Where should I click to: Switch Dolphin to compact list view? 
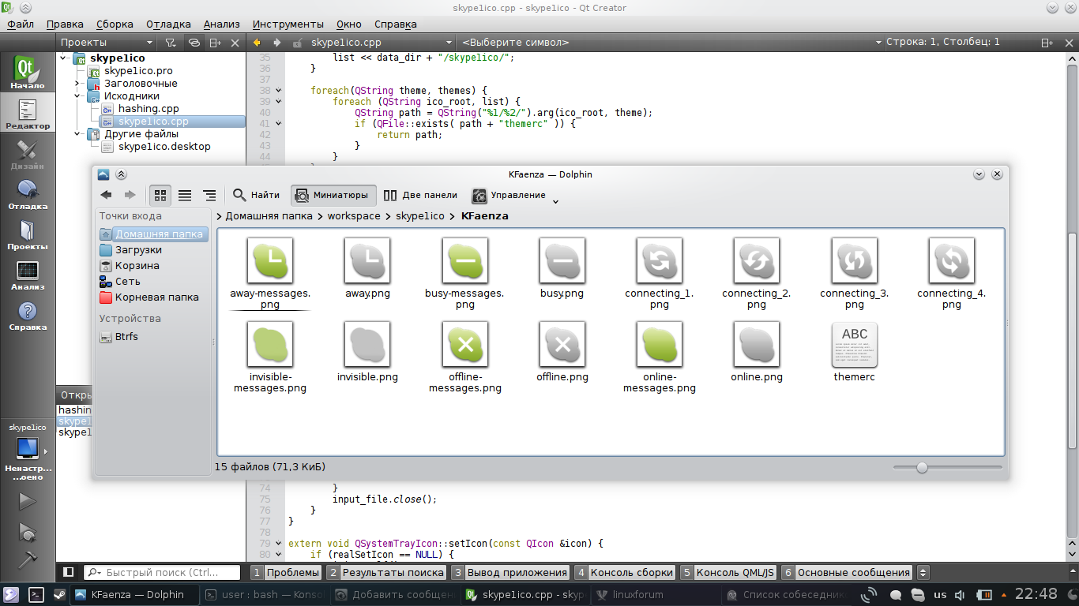185,195
